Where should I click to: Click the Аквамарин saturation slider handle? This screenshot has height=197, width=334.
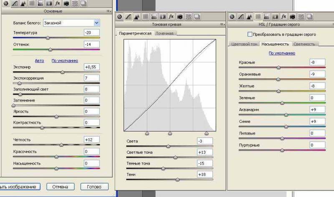[286, 115]
